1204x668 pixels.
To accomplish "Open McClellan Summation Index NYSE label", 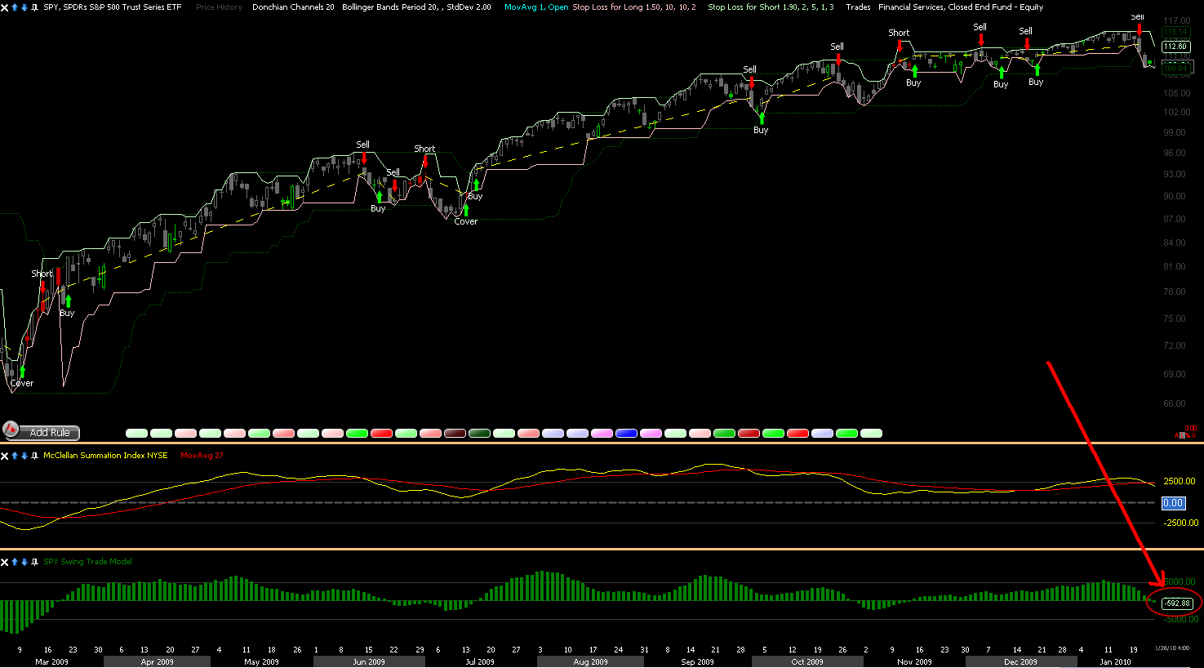I will pos(105,456).
